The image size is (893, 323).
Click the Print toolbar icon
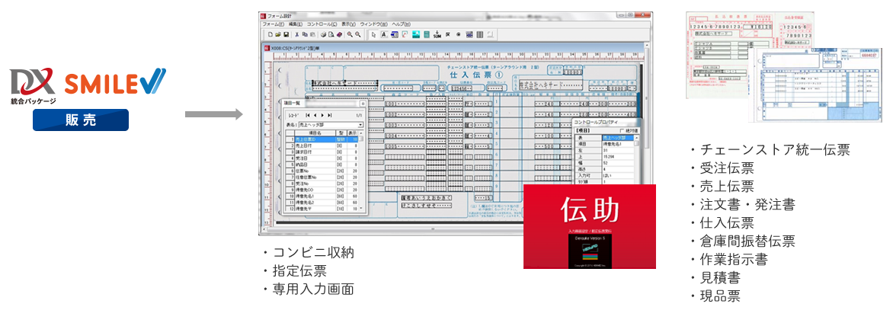(x=323, y=35)
